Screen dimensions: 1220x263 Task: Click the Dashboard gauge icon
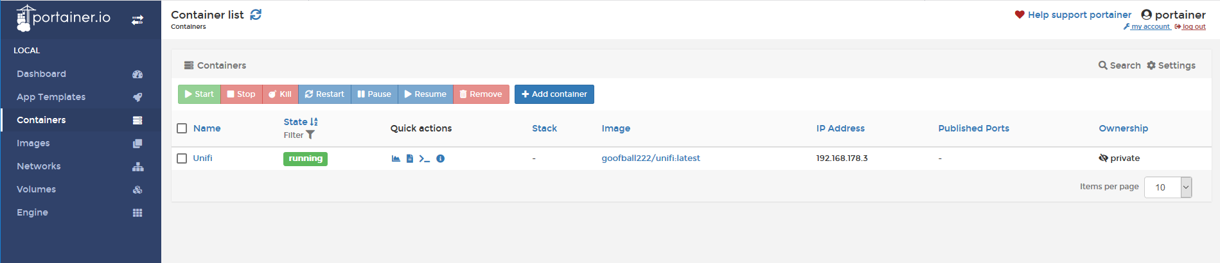coord(137,74)
